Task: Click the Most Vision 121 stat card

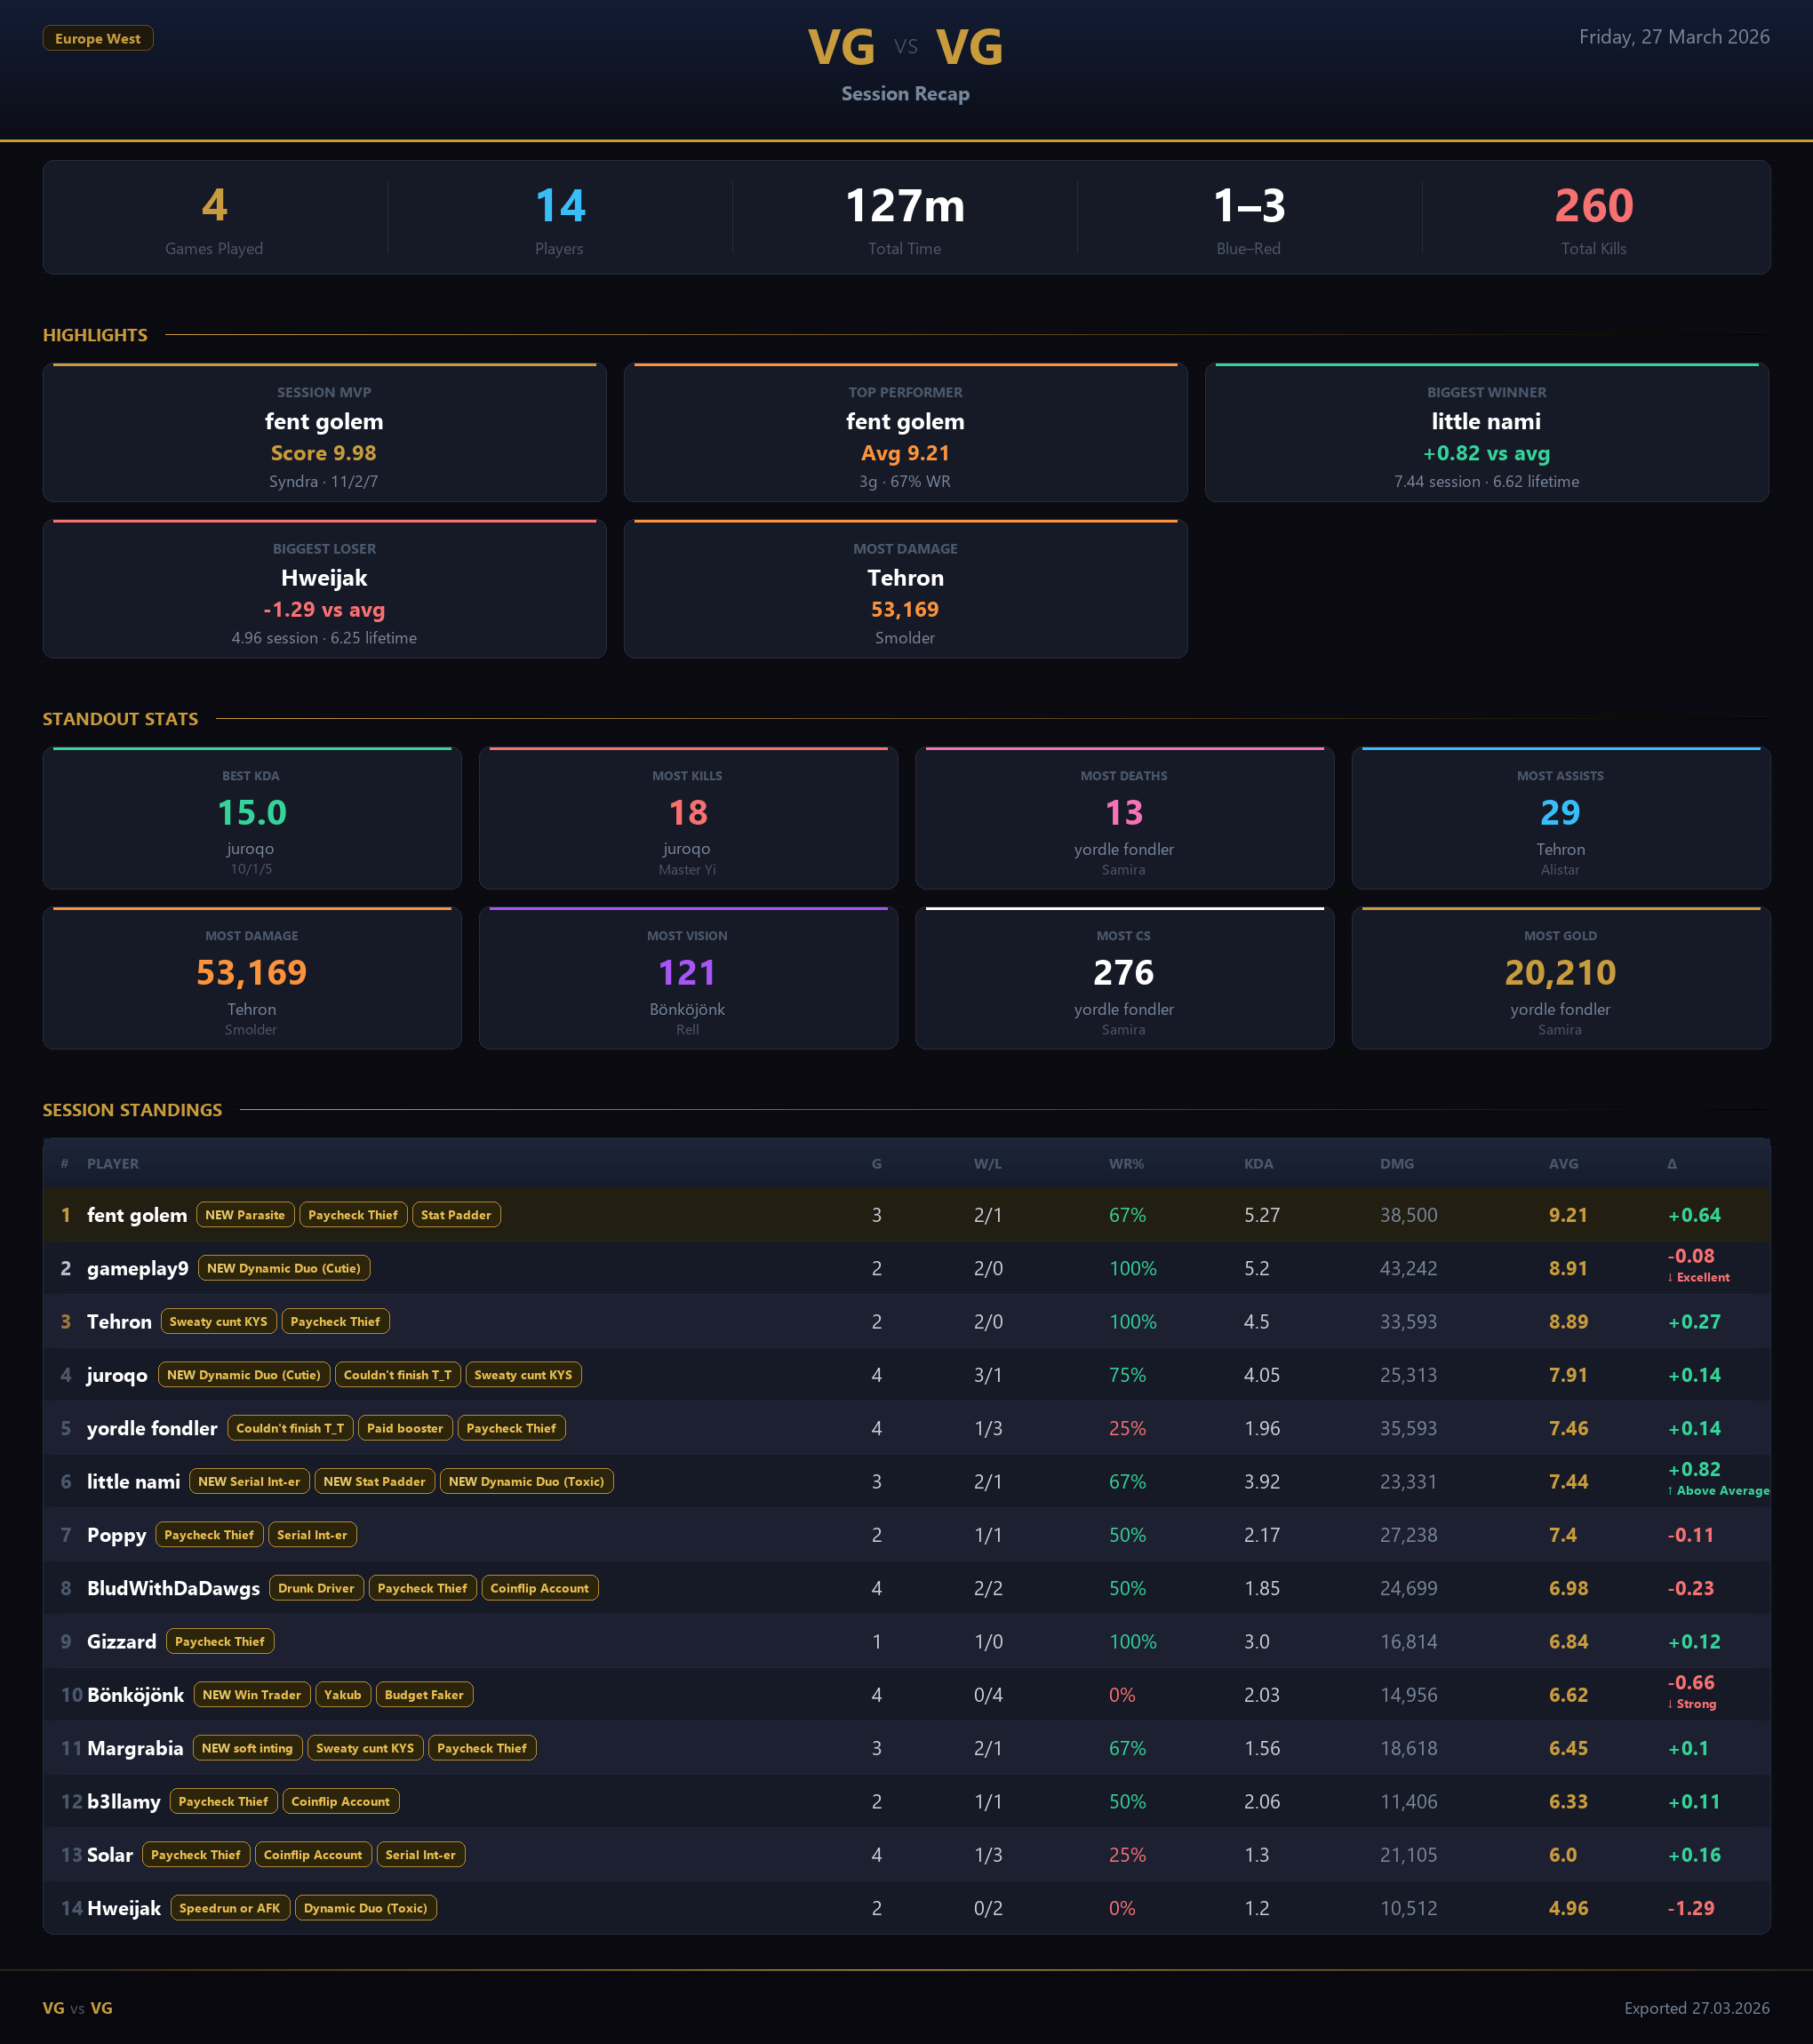Action: pyautogui.click(x=687, y=978)
